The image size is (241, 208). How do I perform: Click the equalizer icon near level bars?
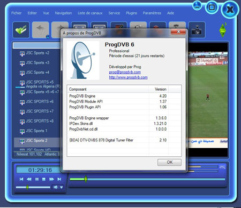tap(222, 167)
